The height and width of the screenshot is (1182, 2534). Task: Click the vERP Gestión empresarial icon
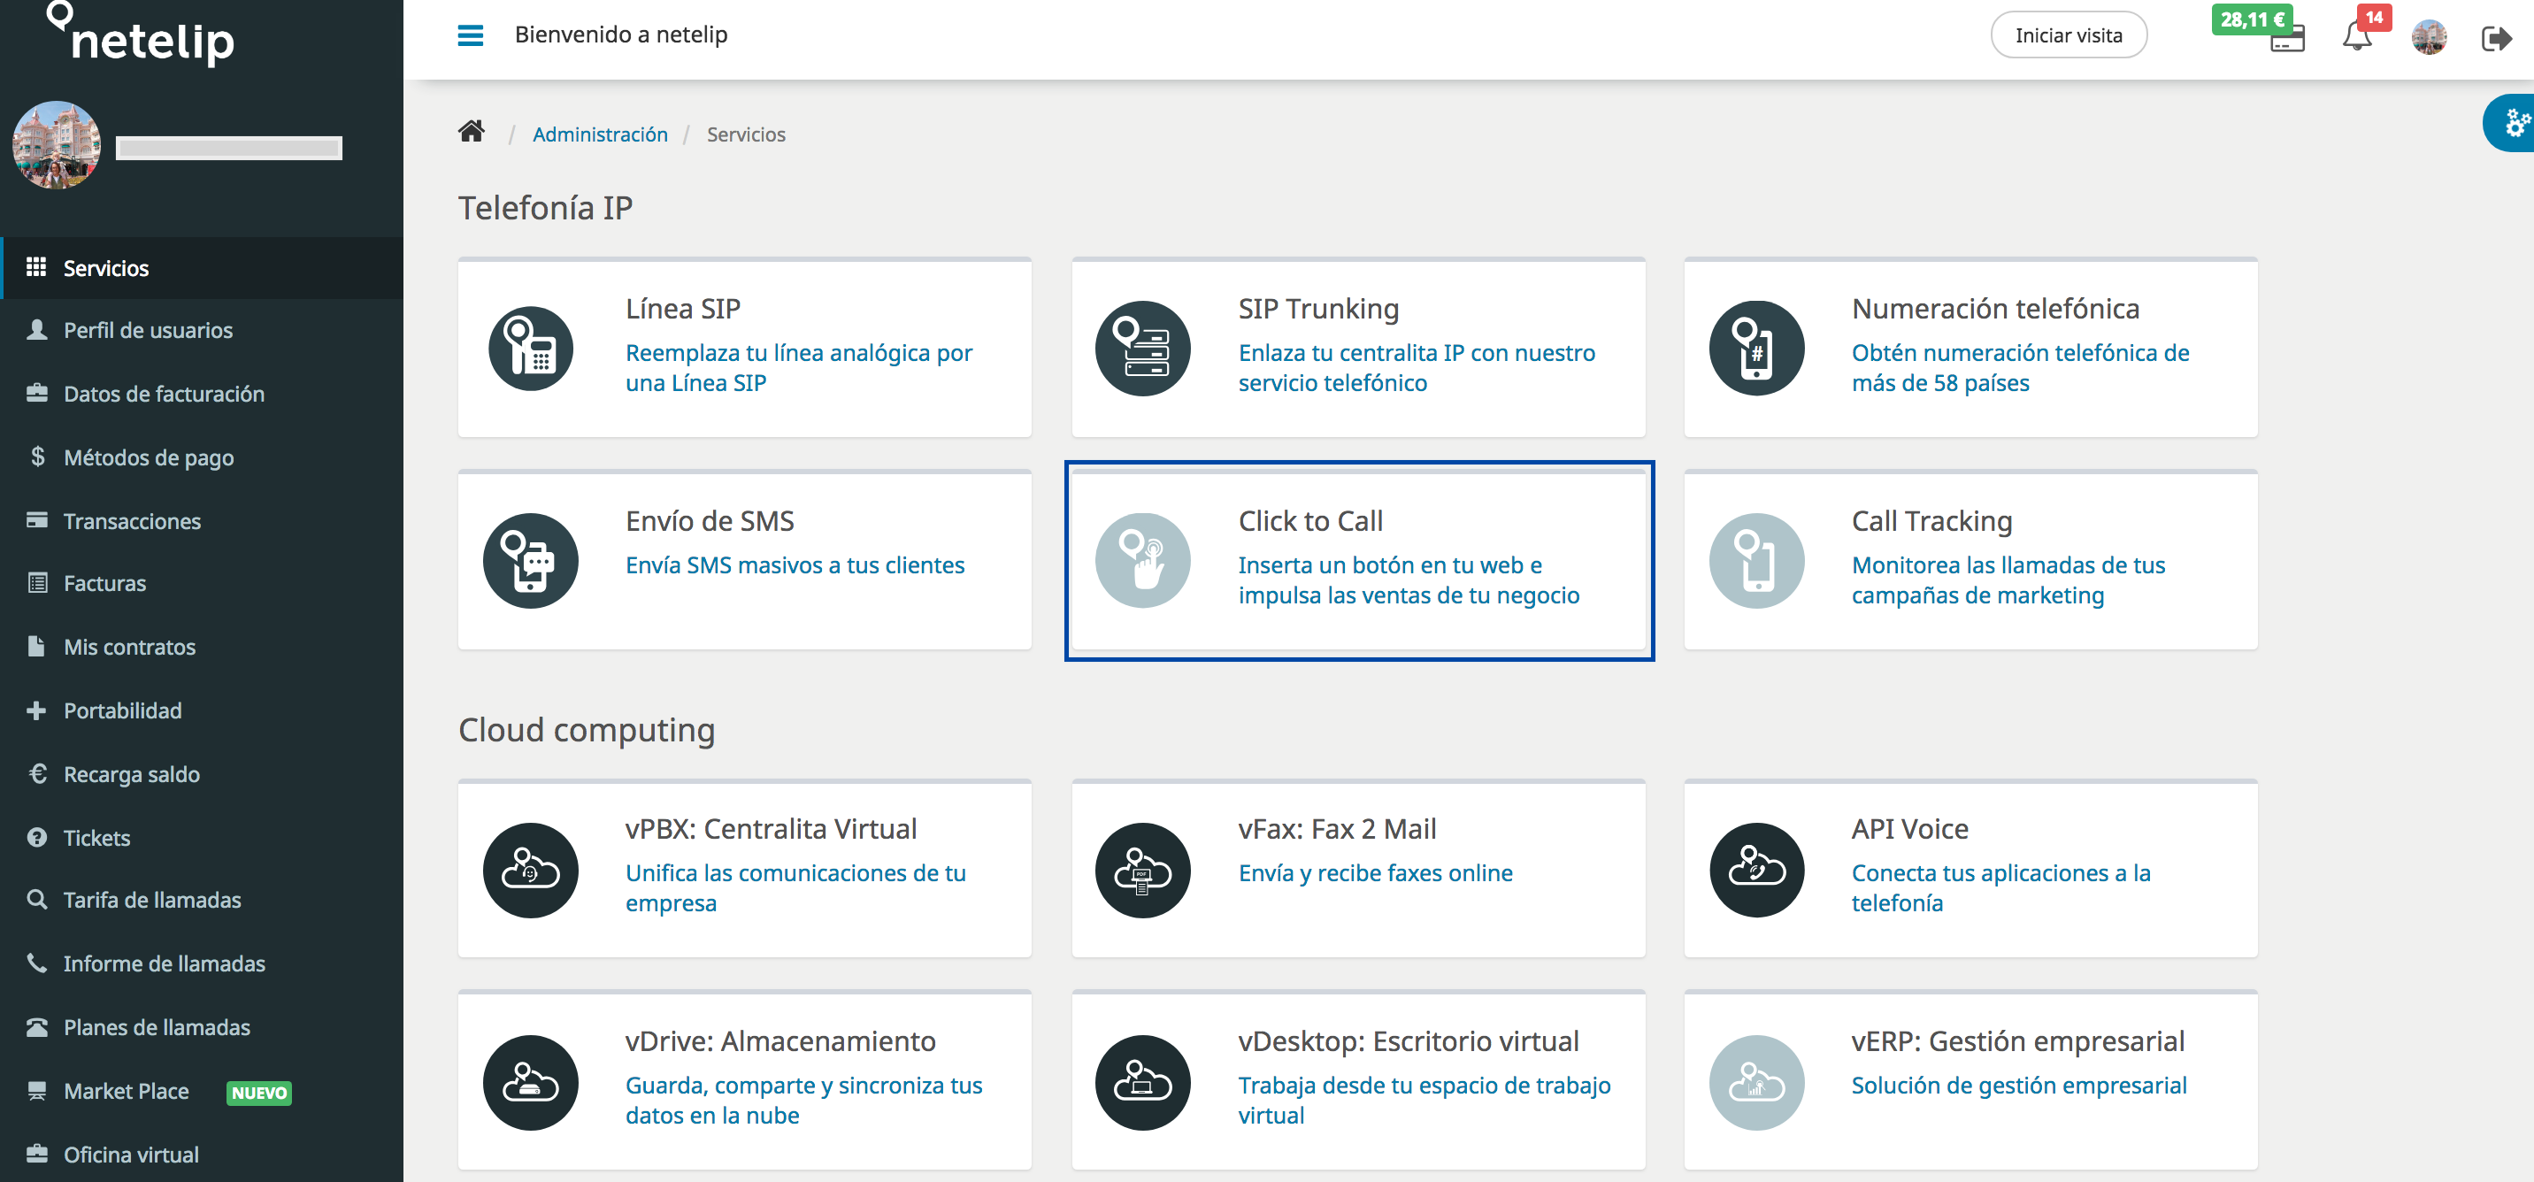point(1757,1083)
